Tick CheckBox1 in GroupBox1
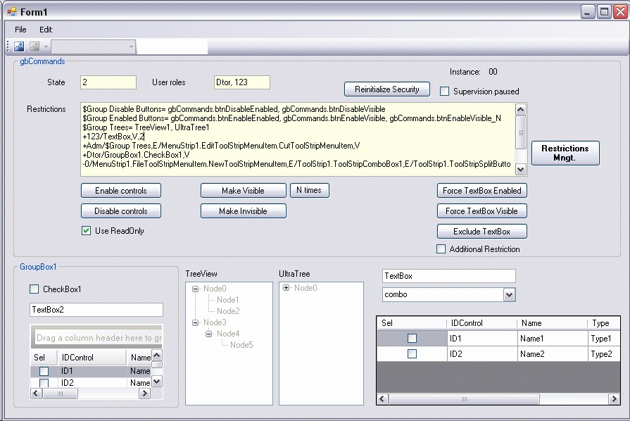This screenshot has width=630, height=421. tap(34, 289)
